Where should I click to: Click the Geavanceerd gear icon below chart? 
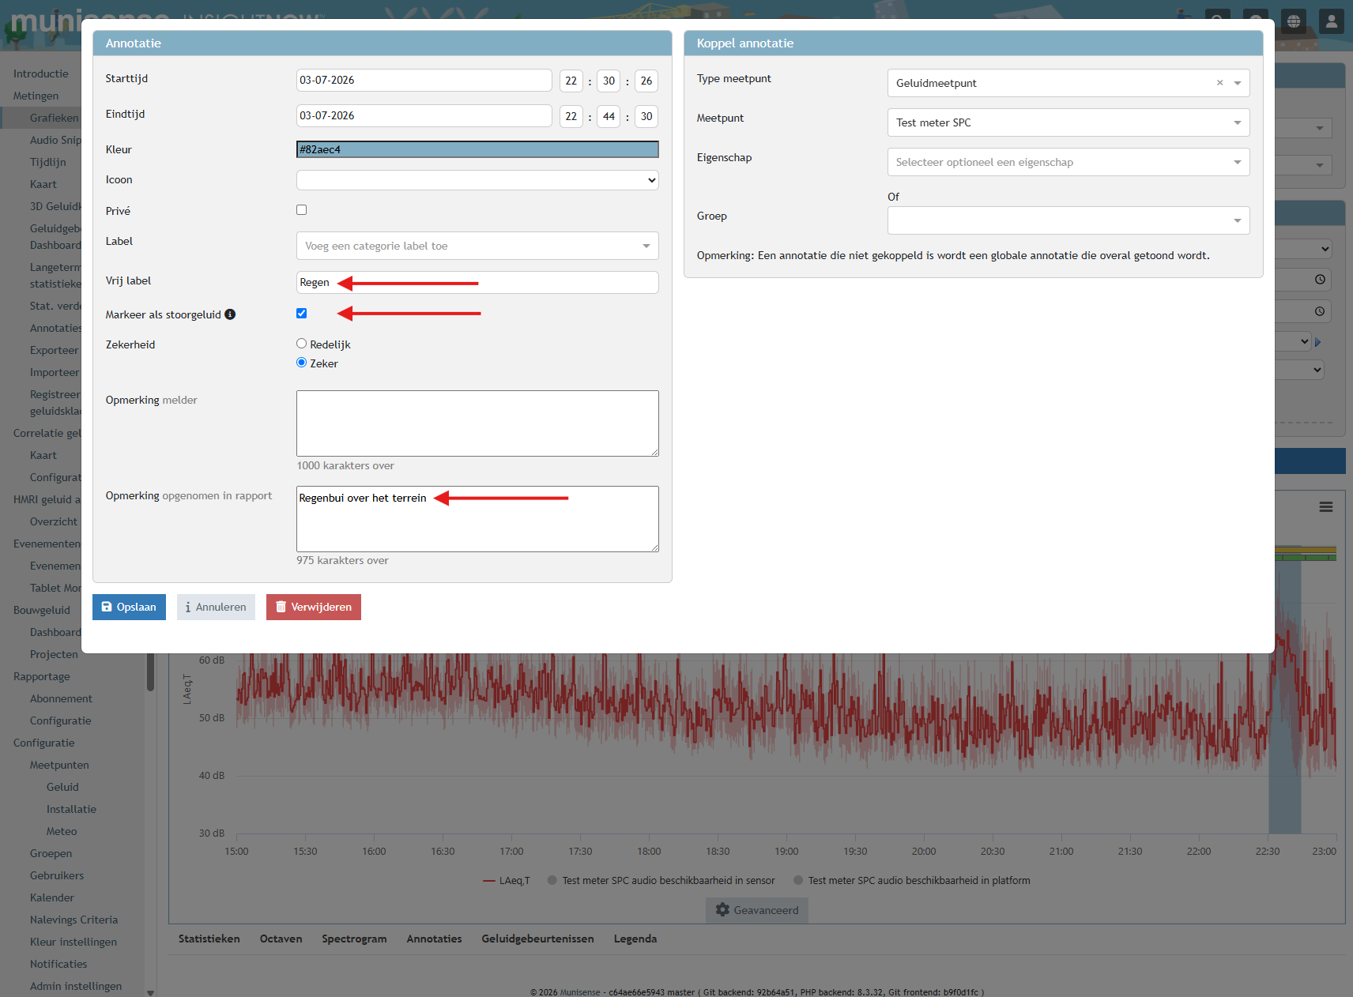pos(722,910)
